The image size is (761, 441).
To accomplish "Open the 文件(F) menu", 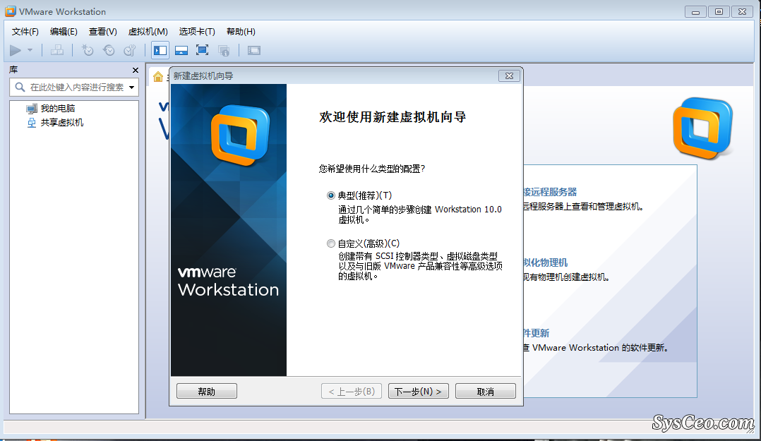I will (25, 32).
